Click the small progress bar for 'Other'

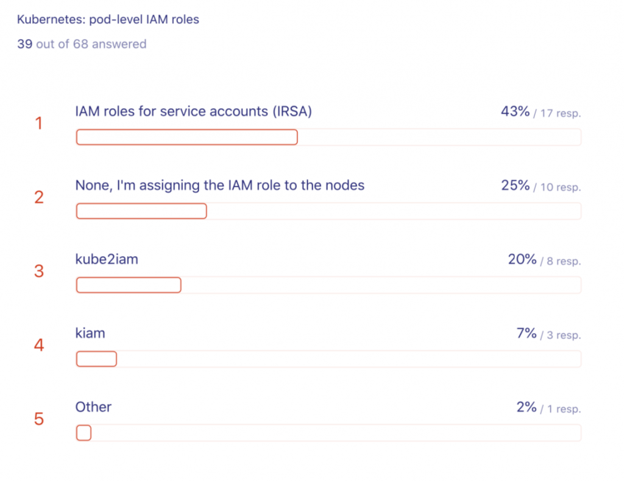click(x=83, y=433)
